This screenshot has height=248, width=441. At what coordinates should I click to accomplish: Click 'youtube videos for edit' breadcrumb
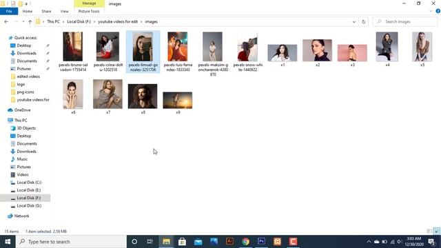coord(118,21)
